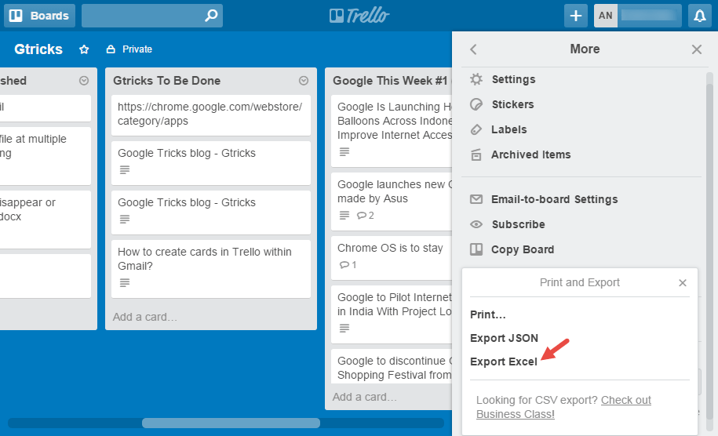Focus the header search box
718x436 pixels.
pyautogui.click(x=152, y=16)
